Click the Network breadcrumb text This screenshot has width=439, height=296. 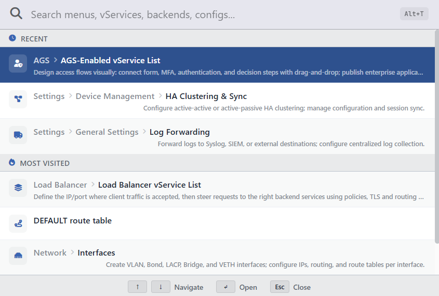point(50,253)
